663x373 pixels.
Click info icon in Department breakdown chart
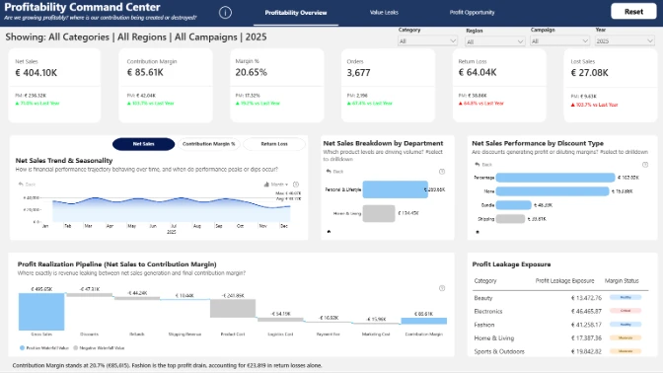pos(442,172)
